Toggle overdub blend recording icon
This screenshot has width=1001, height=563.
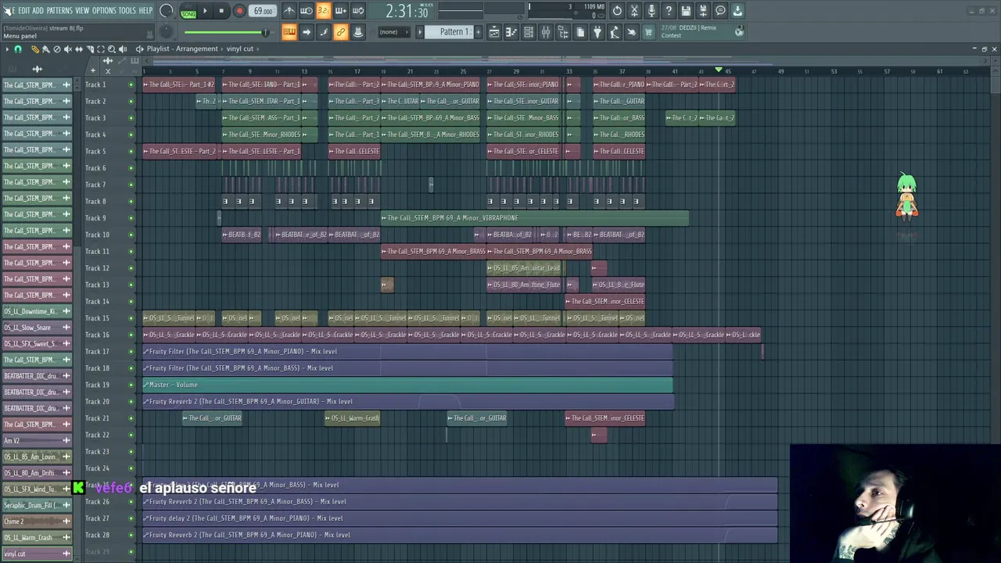(x=340, y=11)
